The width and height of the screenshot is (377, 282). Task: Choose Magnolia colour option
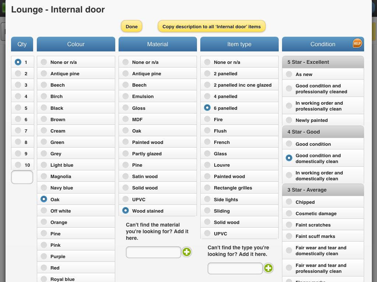point(44,176)
